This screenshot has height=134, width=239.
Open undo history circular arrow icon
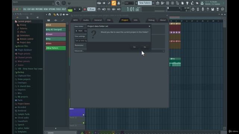click(x=193, y=9)
